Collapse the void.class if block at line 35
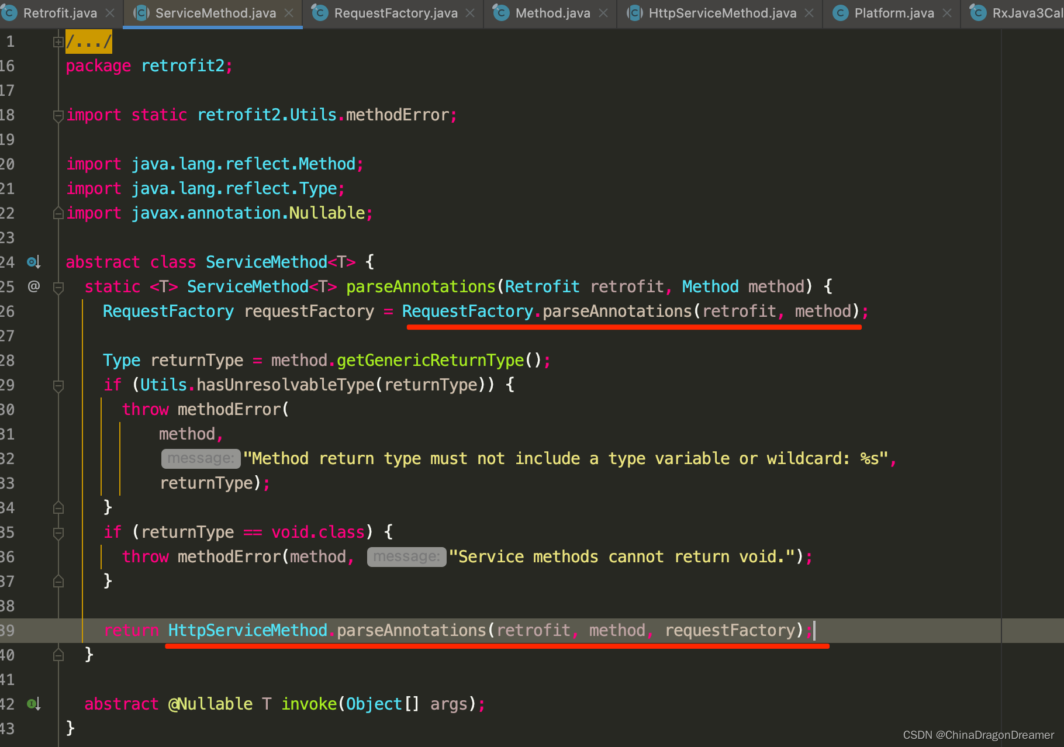Screen dimensions: 1064x747 58,532
